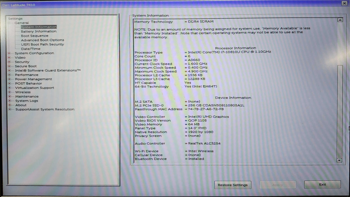
Task: Click the scroll down arrow
Action: (x=340, y=160)
